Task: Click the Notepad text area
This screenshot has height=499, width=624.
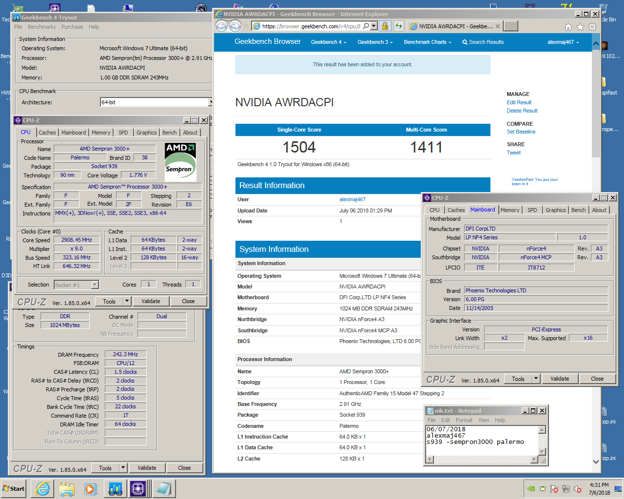Action: [x=482, y=441]
